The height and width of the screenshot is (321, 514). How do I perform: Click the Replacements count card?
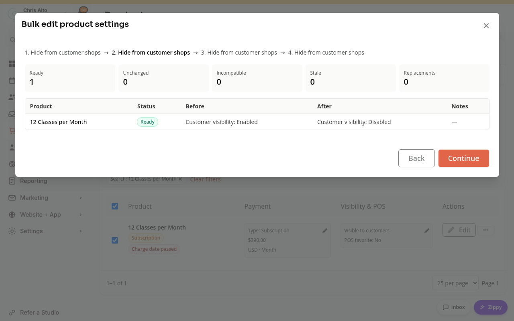444,78
